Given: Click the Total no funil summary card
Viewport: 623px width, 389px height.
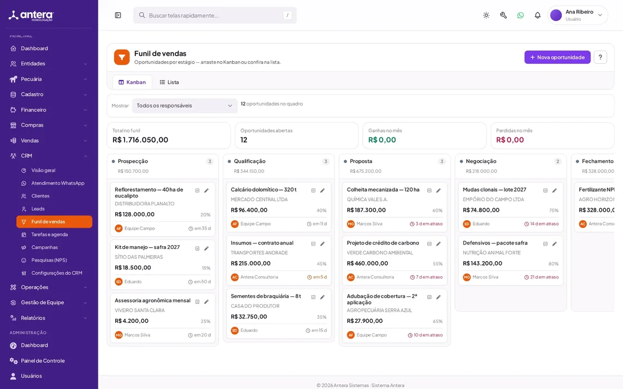Looking at the screenshot, I should 169,136.
